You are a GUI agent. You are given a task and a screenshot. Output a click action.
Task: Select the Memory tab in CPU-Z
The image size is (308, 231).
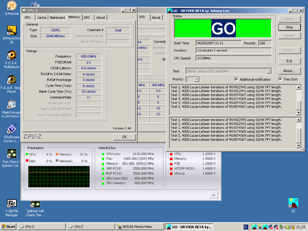(x=74, y=17)
